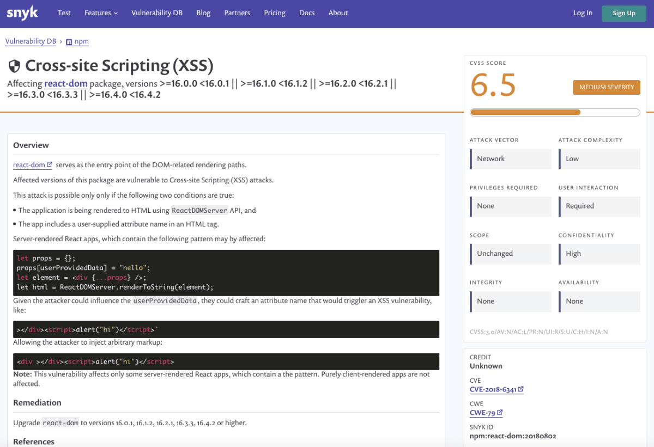Click the CVE-2018-6341 link
654x447 pixels.
(x=493, y=389)
